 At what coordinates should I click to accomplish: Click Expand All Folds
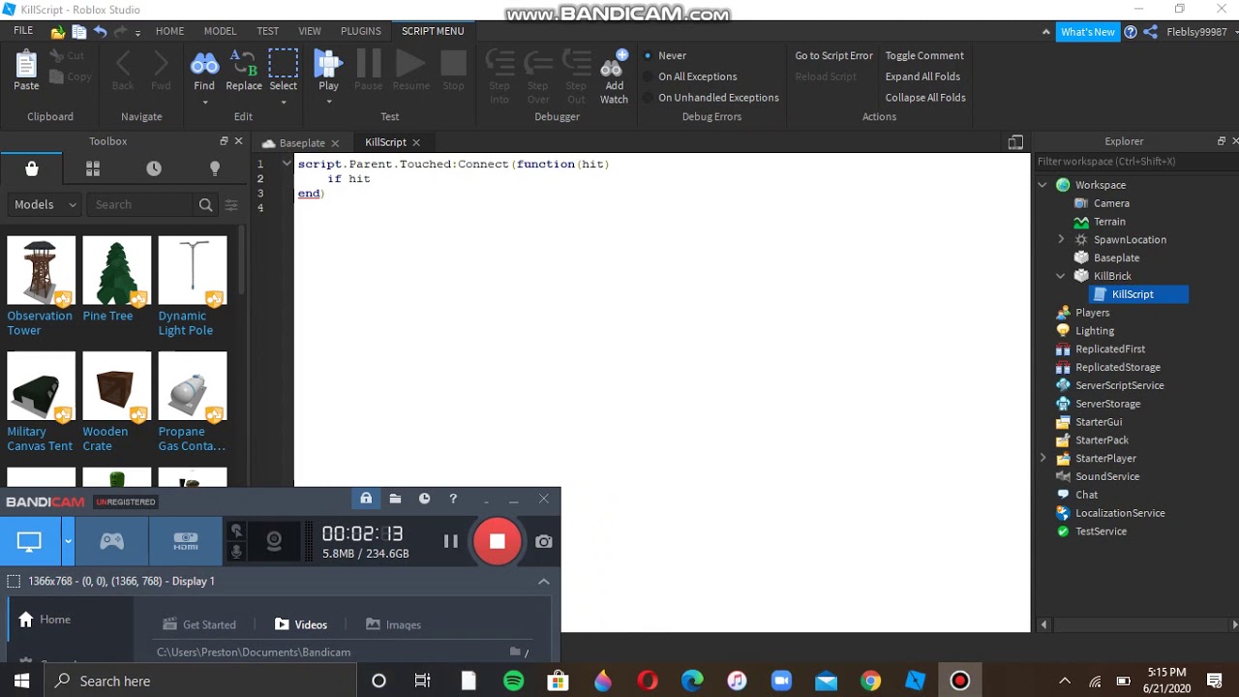[x=922, y=76]
